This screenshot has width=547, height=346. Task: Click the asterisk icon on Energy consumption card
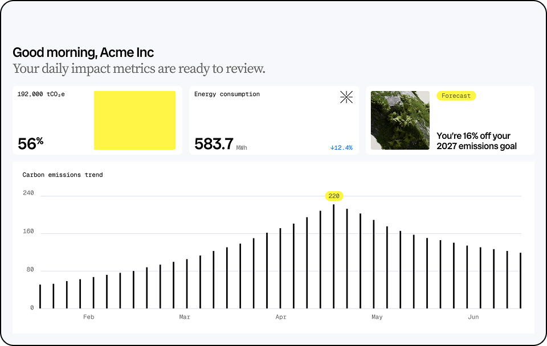[346, 97]
